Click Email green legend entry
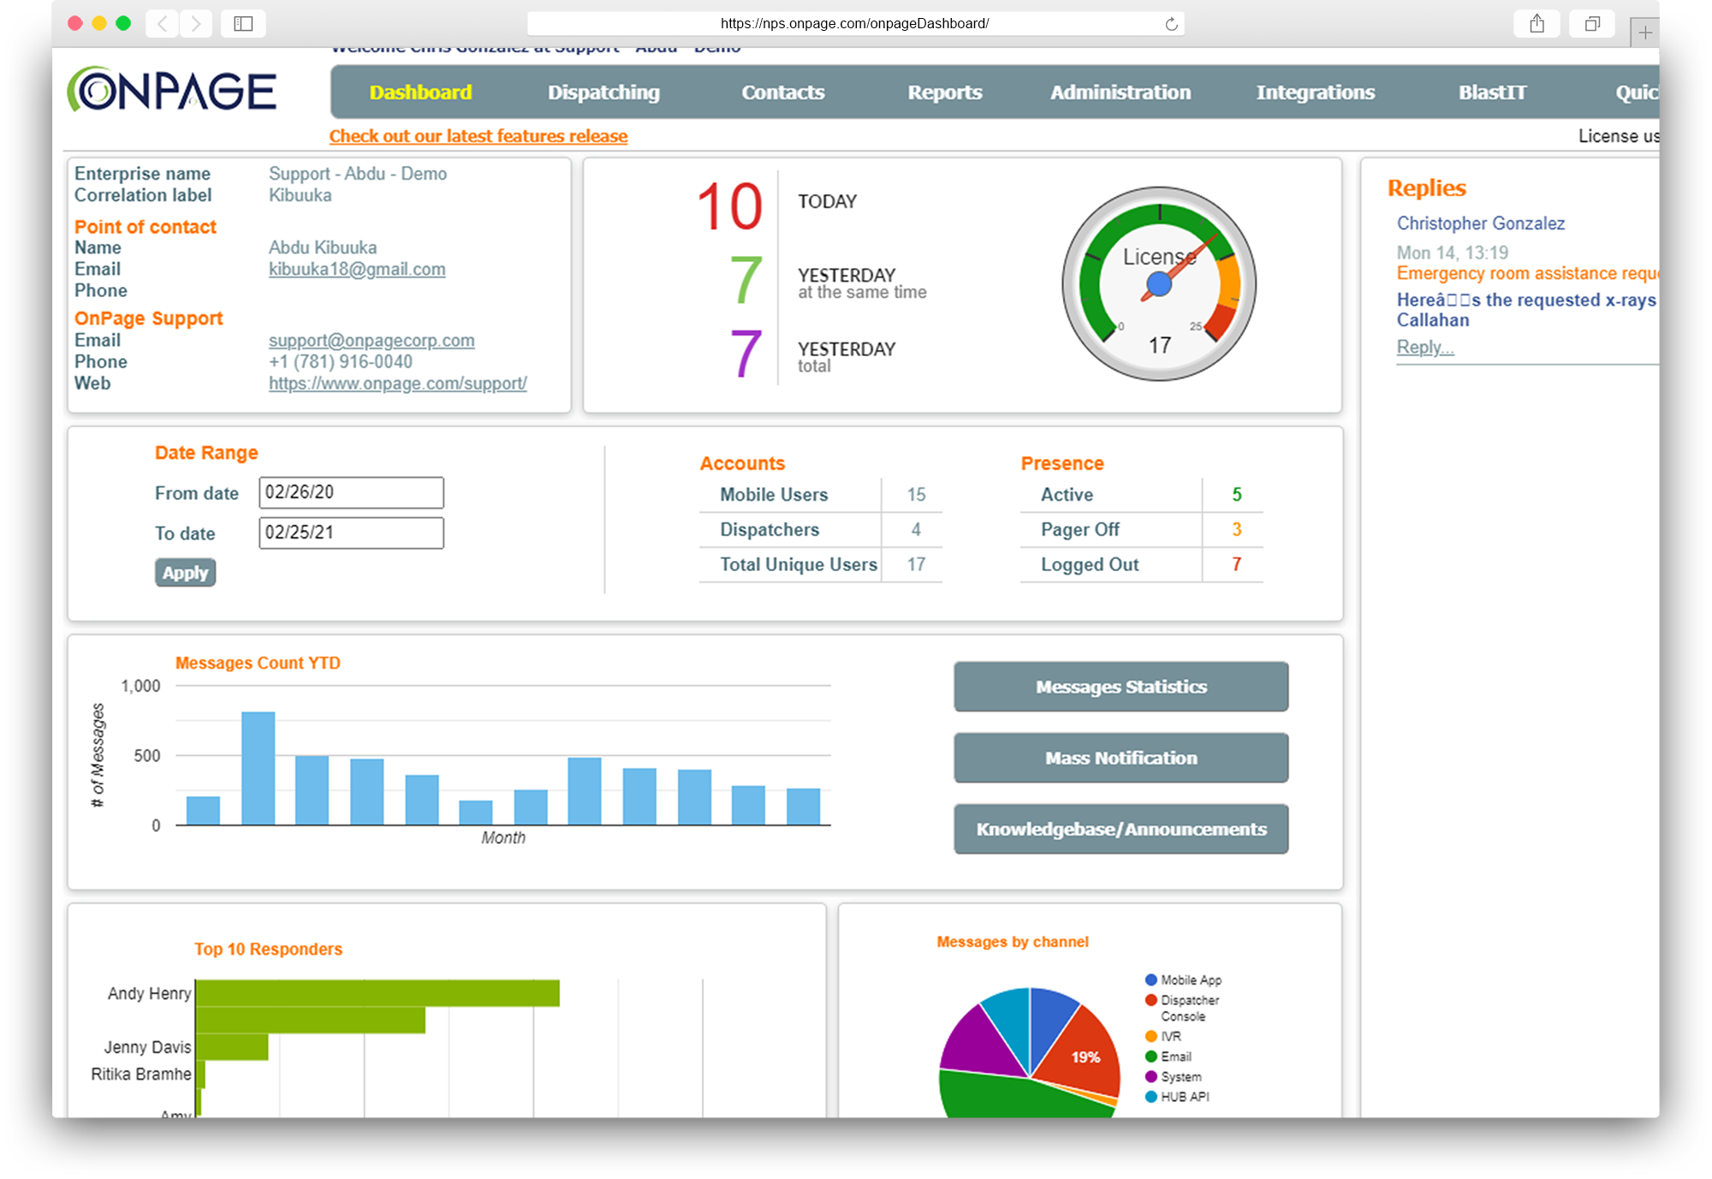 [1168, 1057]
